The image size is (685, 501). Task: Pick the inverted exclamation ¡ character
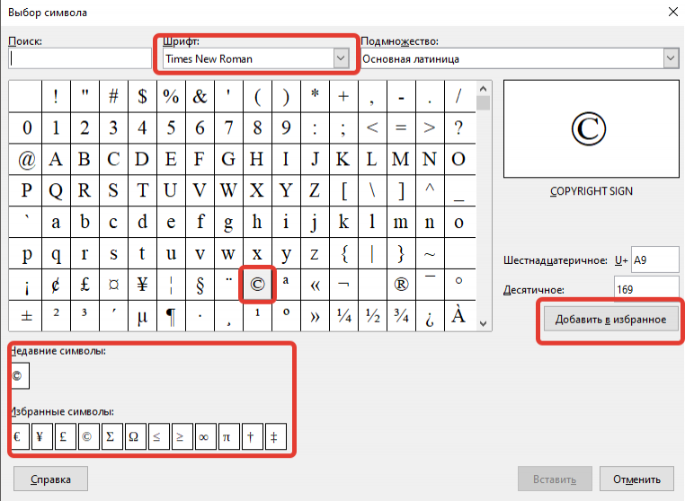click(26, 285)
